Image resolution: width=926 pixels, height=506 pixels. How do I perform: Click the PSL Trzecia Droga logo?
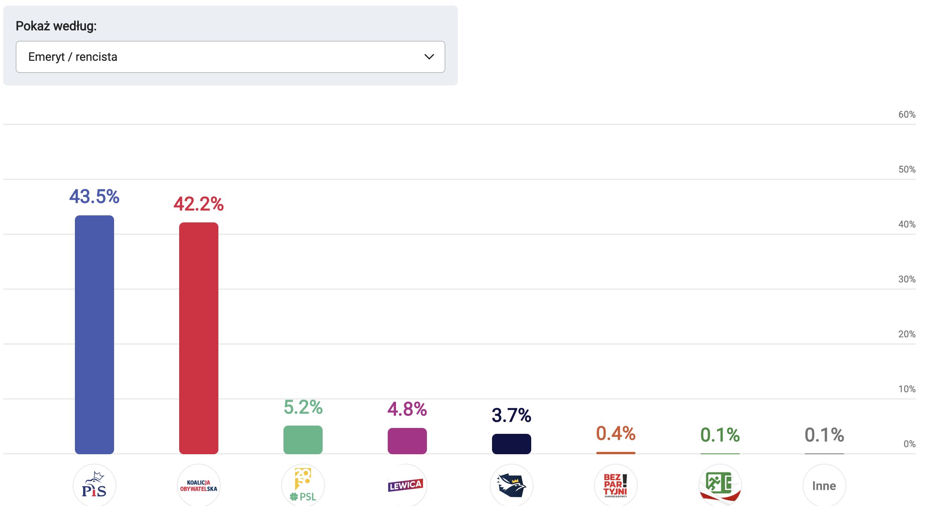pyautogui.click(x=303, y=486)
